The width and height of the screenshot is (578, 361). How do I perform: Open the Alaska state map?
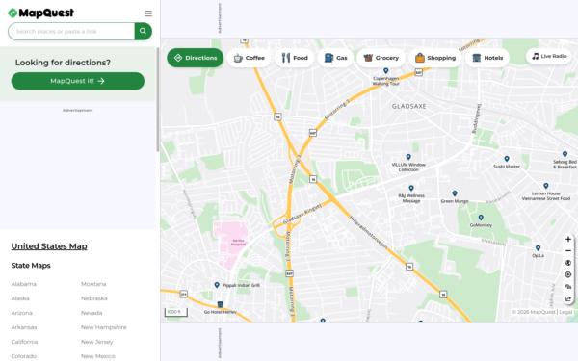20,298
